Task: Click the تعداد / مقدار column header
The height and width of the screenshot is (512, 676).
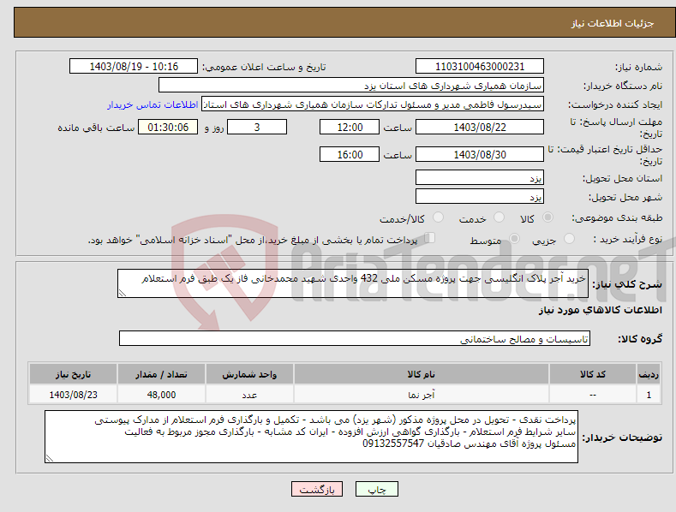Action: click(x=161, y=374)
